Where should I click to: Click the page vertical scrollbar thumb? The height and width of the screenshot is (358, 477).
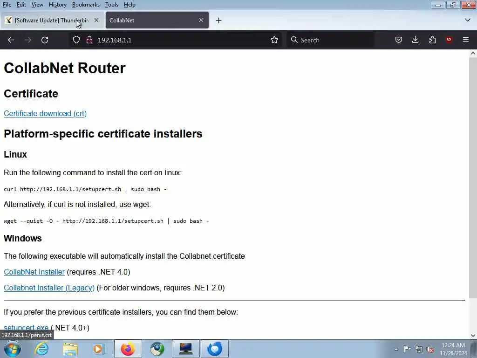click(x=473, y=177)
